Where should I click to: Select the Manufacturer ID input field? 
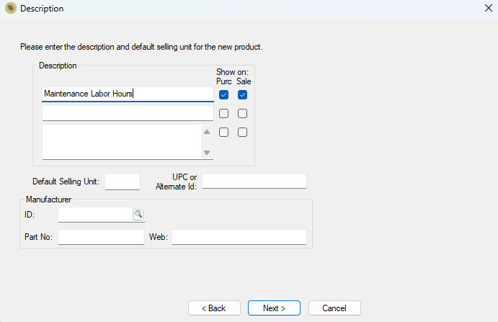(x=95, y=215)
